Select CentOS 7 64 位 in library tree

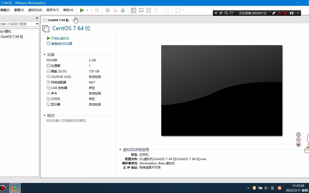click(12, 37)
